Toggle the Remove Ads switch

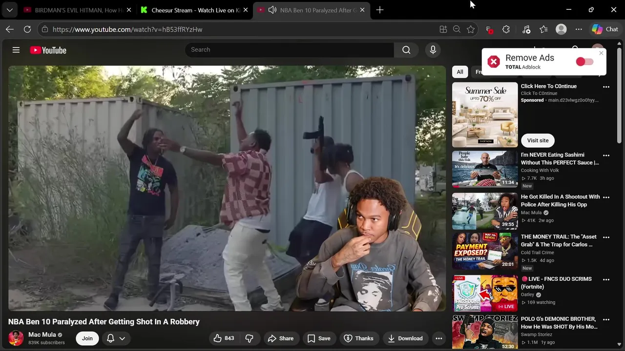coord(584,61)
